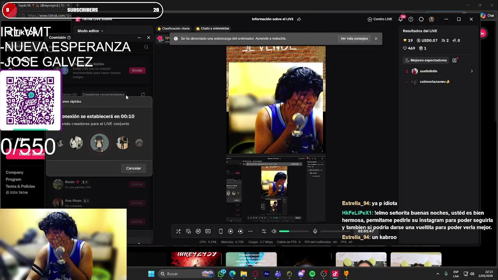This screenshot has height=280, width=498.
Task: Click Ver más consejos button
Action: (354, 38)
